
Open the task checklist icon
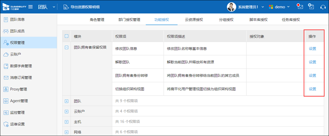[x=311, y=7]
